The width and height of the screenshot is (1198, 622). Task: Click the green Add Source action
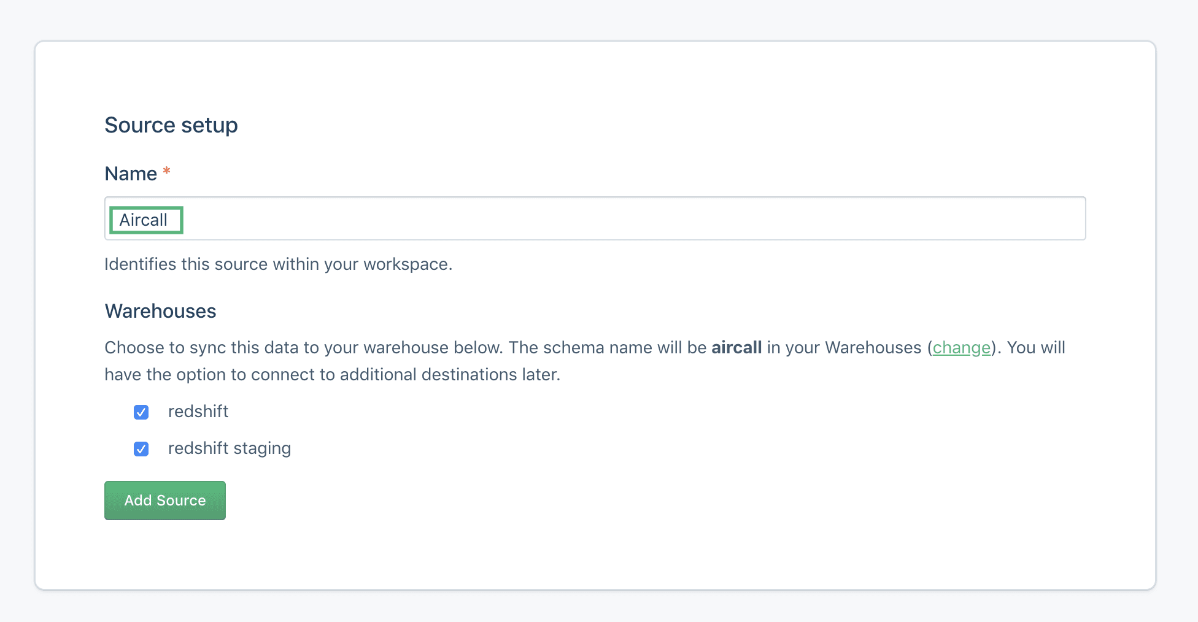pos(164,500)
